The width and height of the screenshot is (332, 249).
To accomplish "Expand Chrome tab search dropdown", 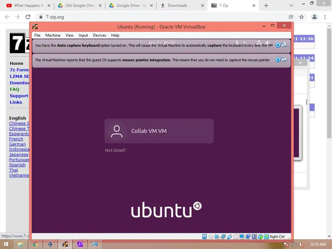I will point(291,6).
